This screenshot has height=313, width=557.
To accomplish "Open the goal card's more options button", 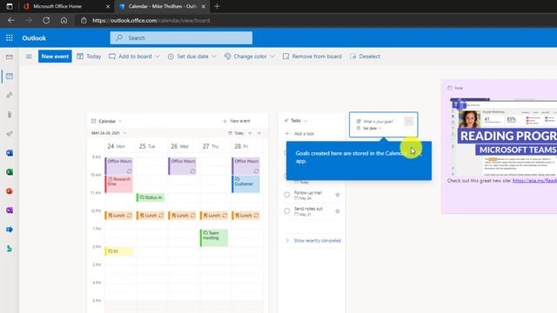I will (x=408, y=121).
